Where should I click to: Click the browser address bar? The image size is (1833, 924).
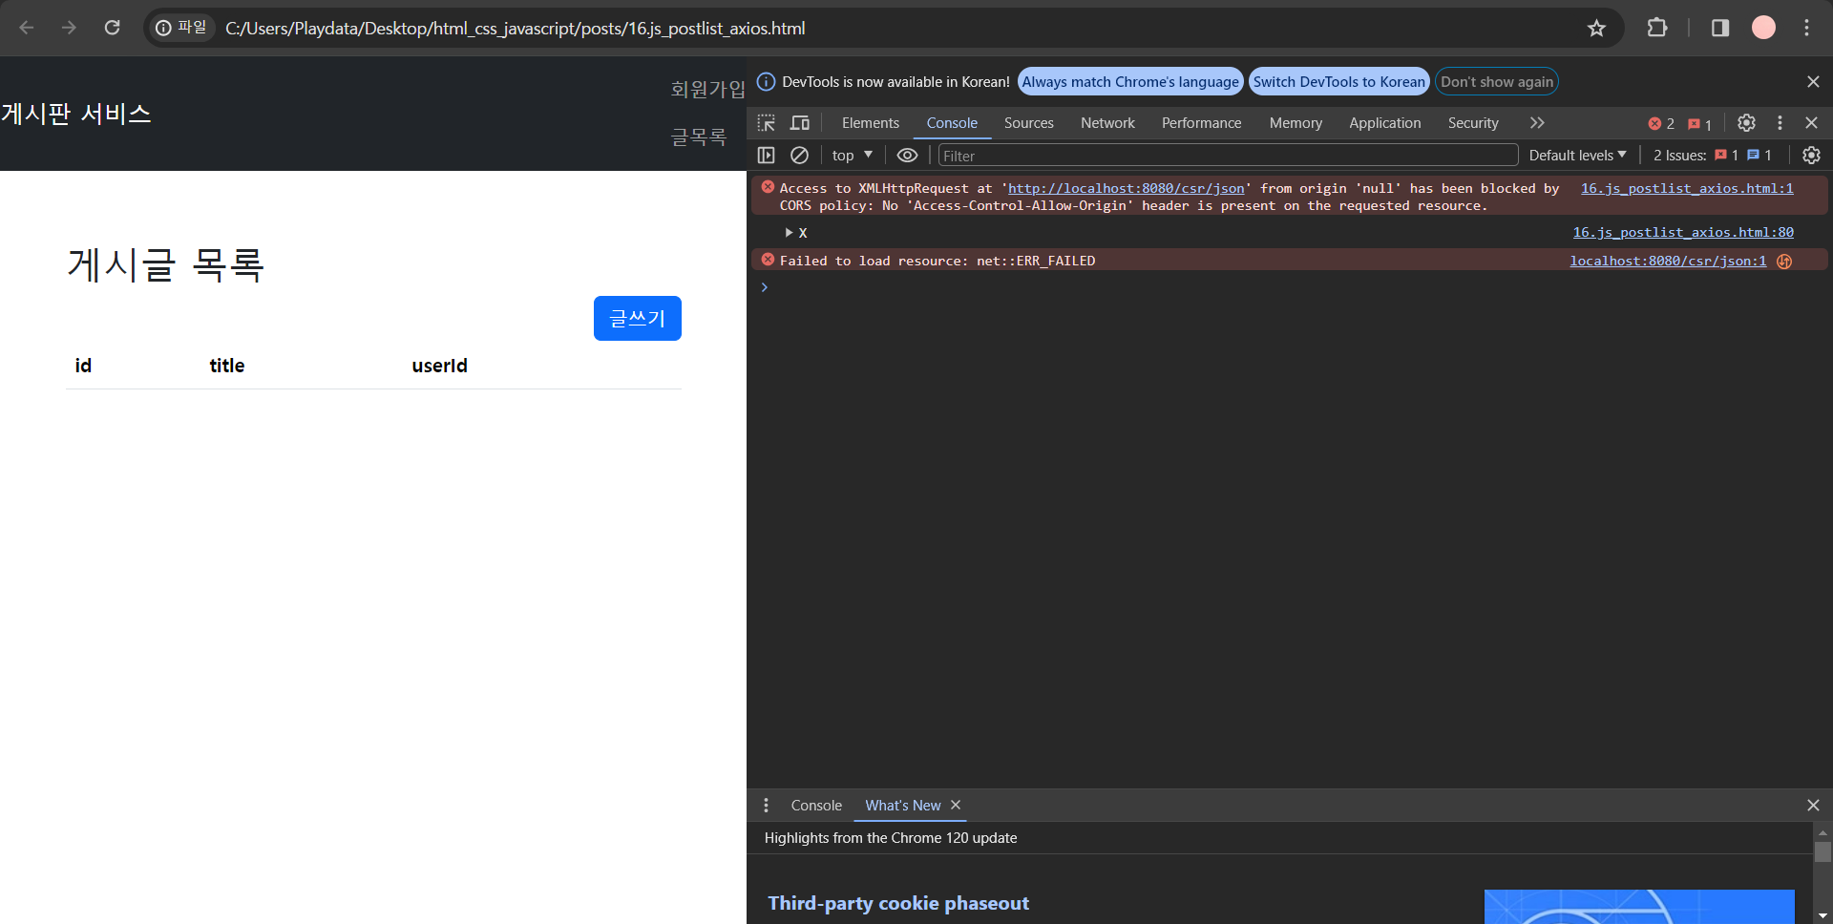coord(884,28)
